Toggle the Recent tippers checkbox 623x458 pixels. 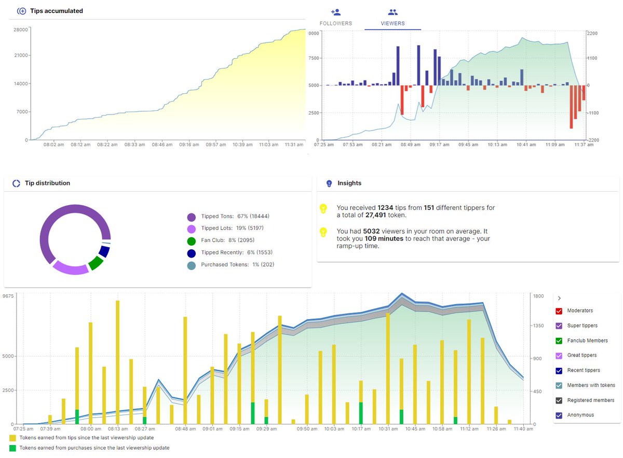[x=559, y=370]
